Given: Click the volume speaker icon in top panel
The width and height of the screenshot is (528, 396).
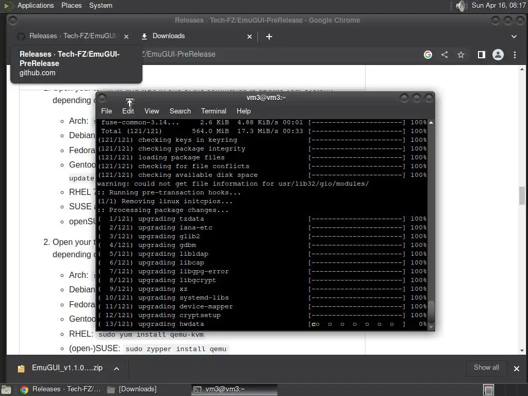Looking at the screenshot, I should click(460, 6).
